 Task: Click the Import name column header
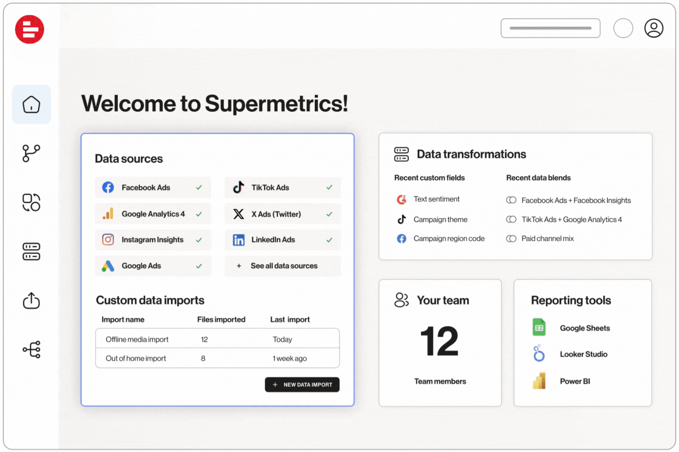123,319
